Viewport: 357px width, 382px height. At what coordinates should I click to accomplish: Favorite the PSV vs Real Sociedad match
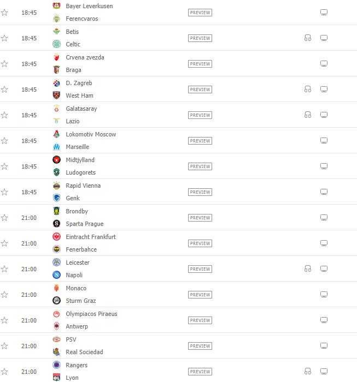pos(4,346)
